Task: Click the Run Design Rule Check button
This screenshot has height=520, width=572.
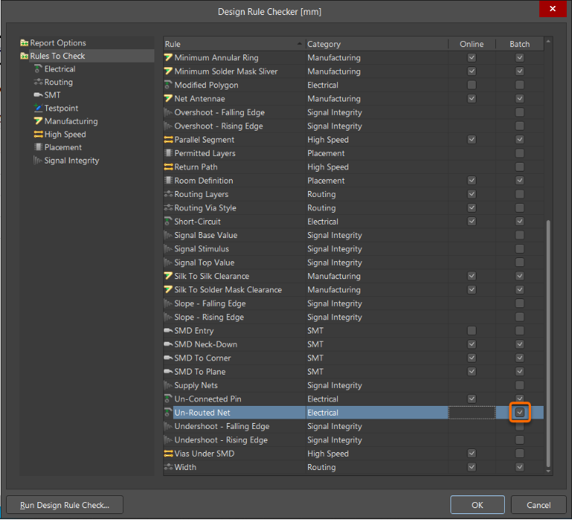Action: click(x=65, y=505)
